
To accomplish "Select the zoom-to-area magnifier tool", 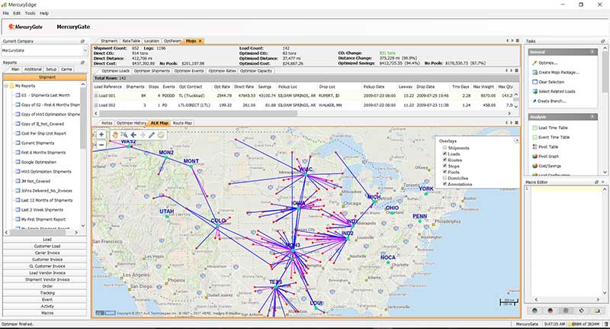I will point(124,135).
